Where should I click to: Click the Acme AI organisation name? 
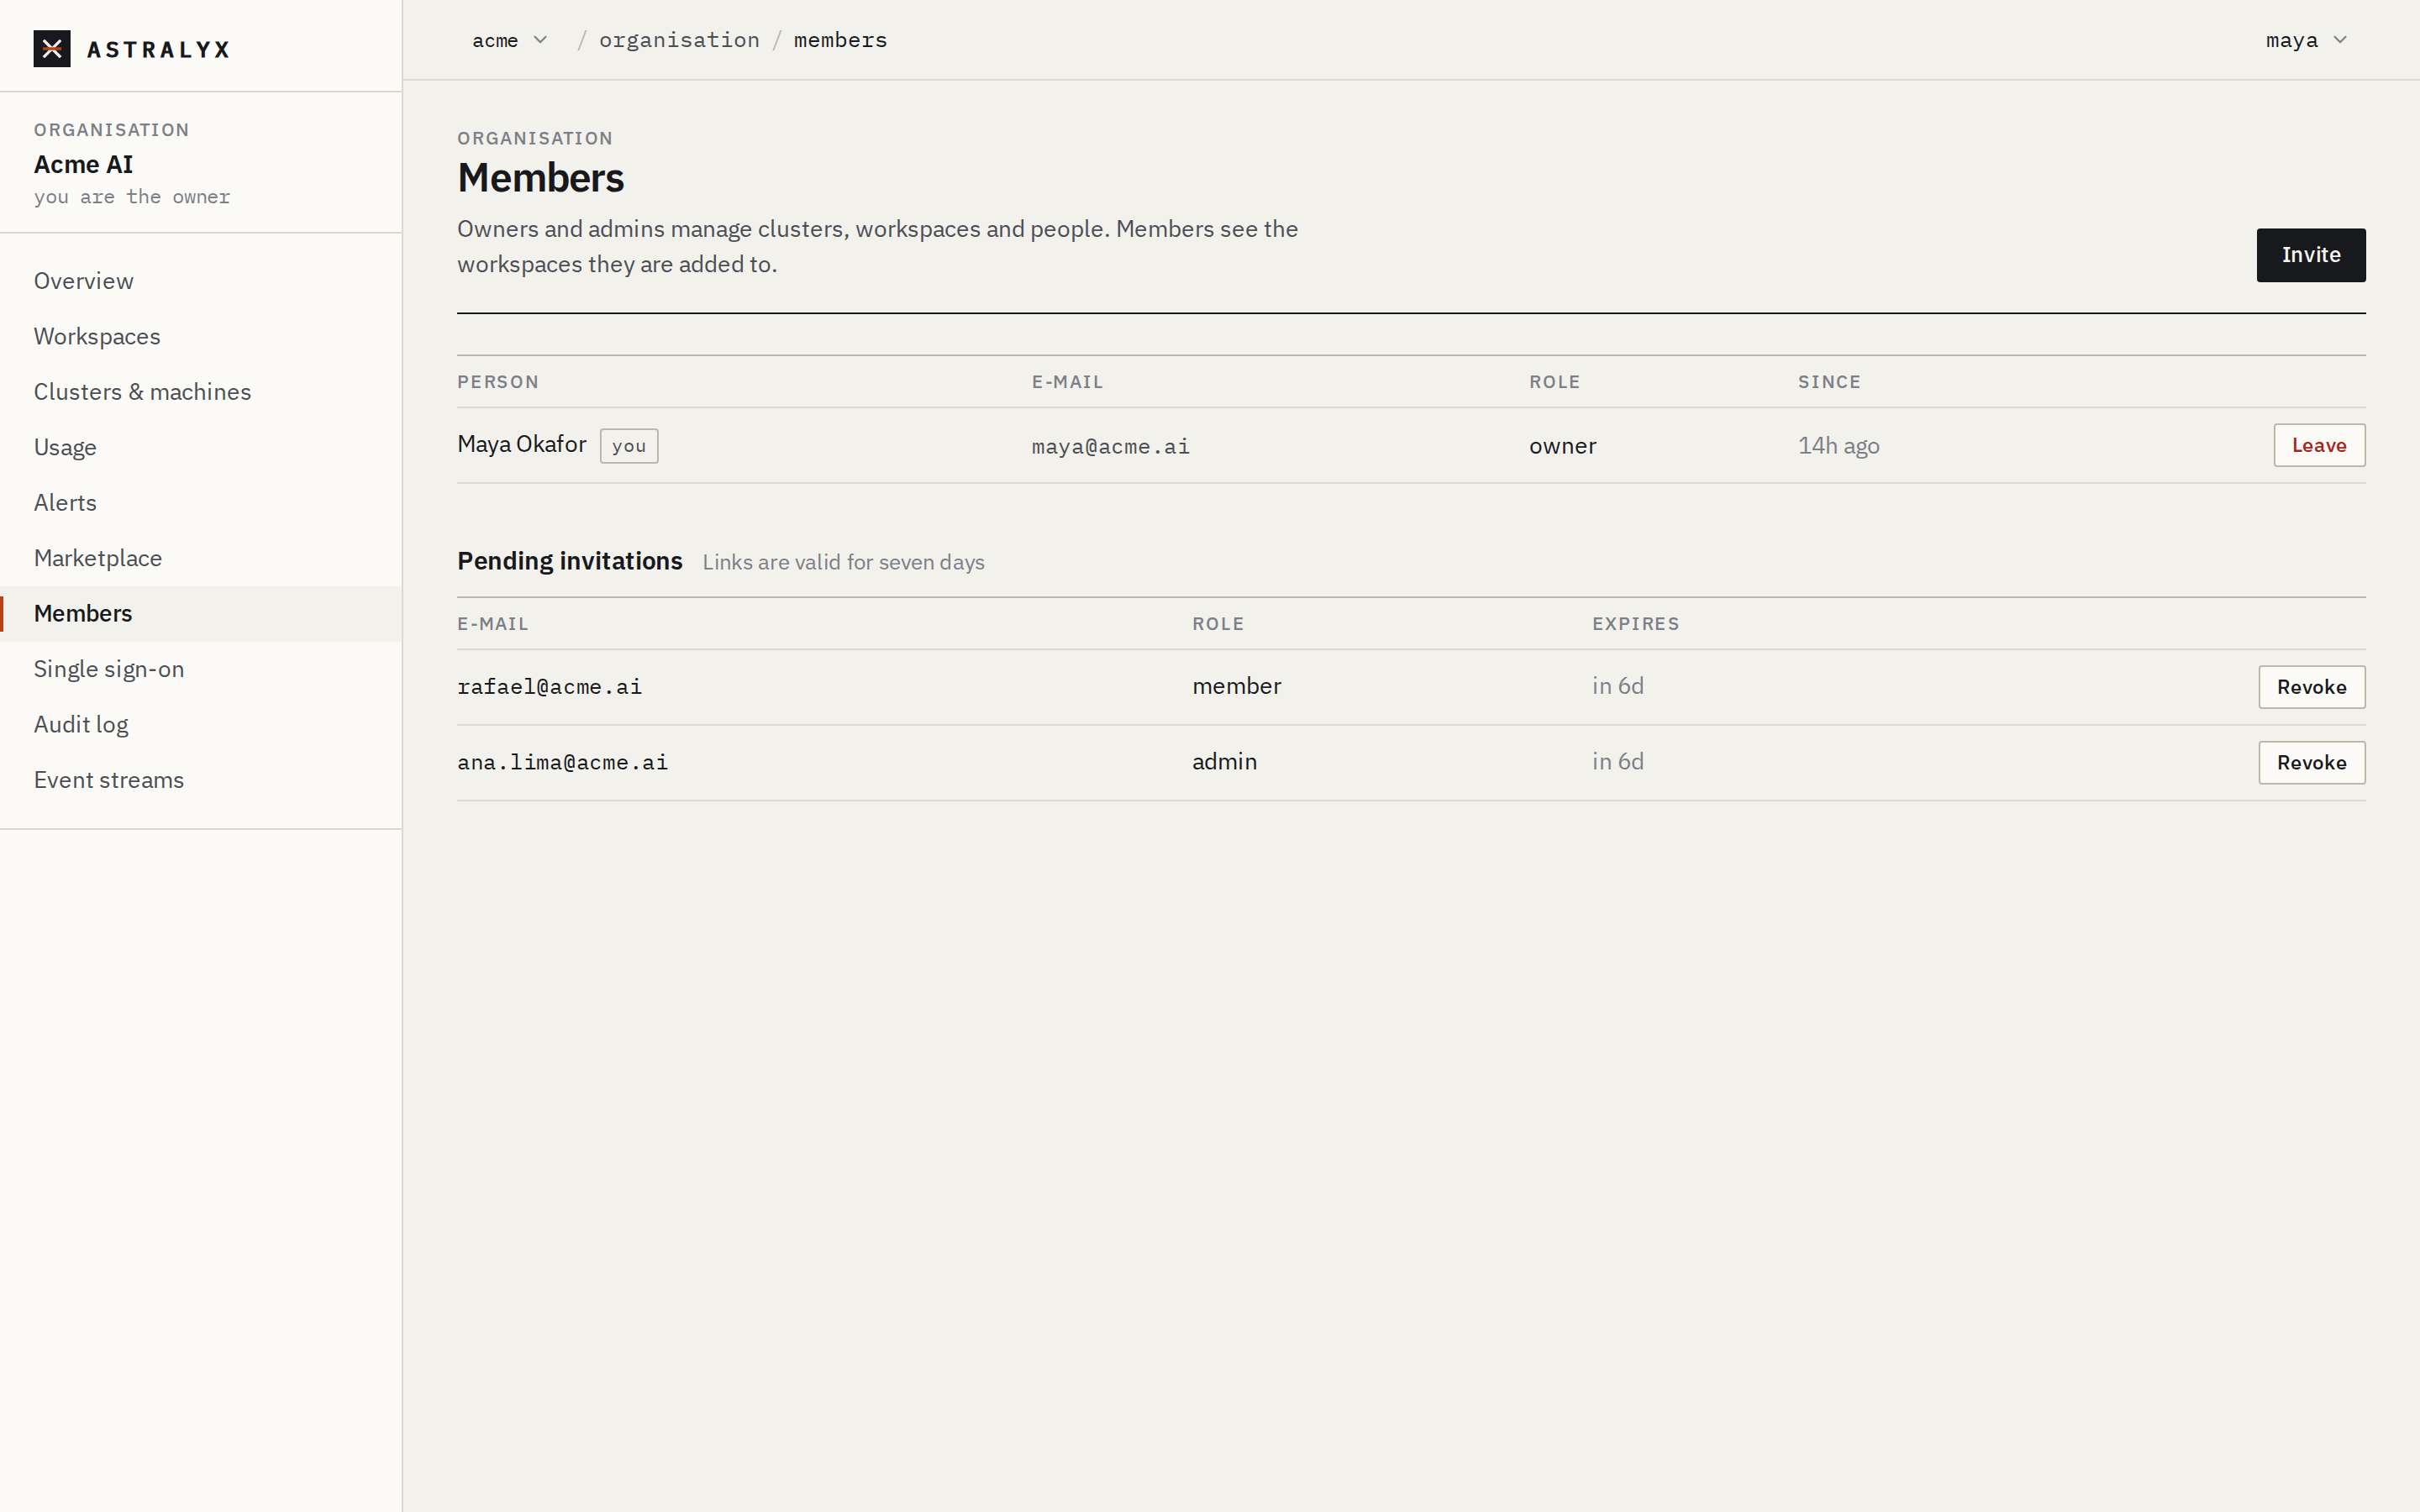click(x=83, y=164)
